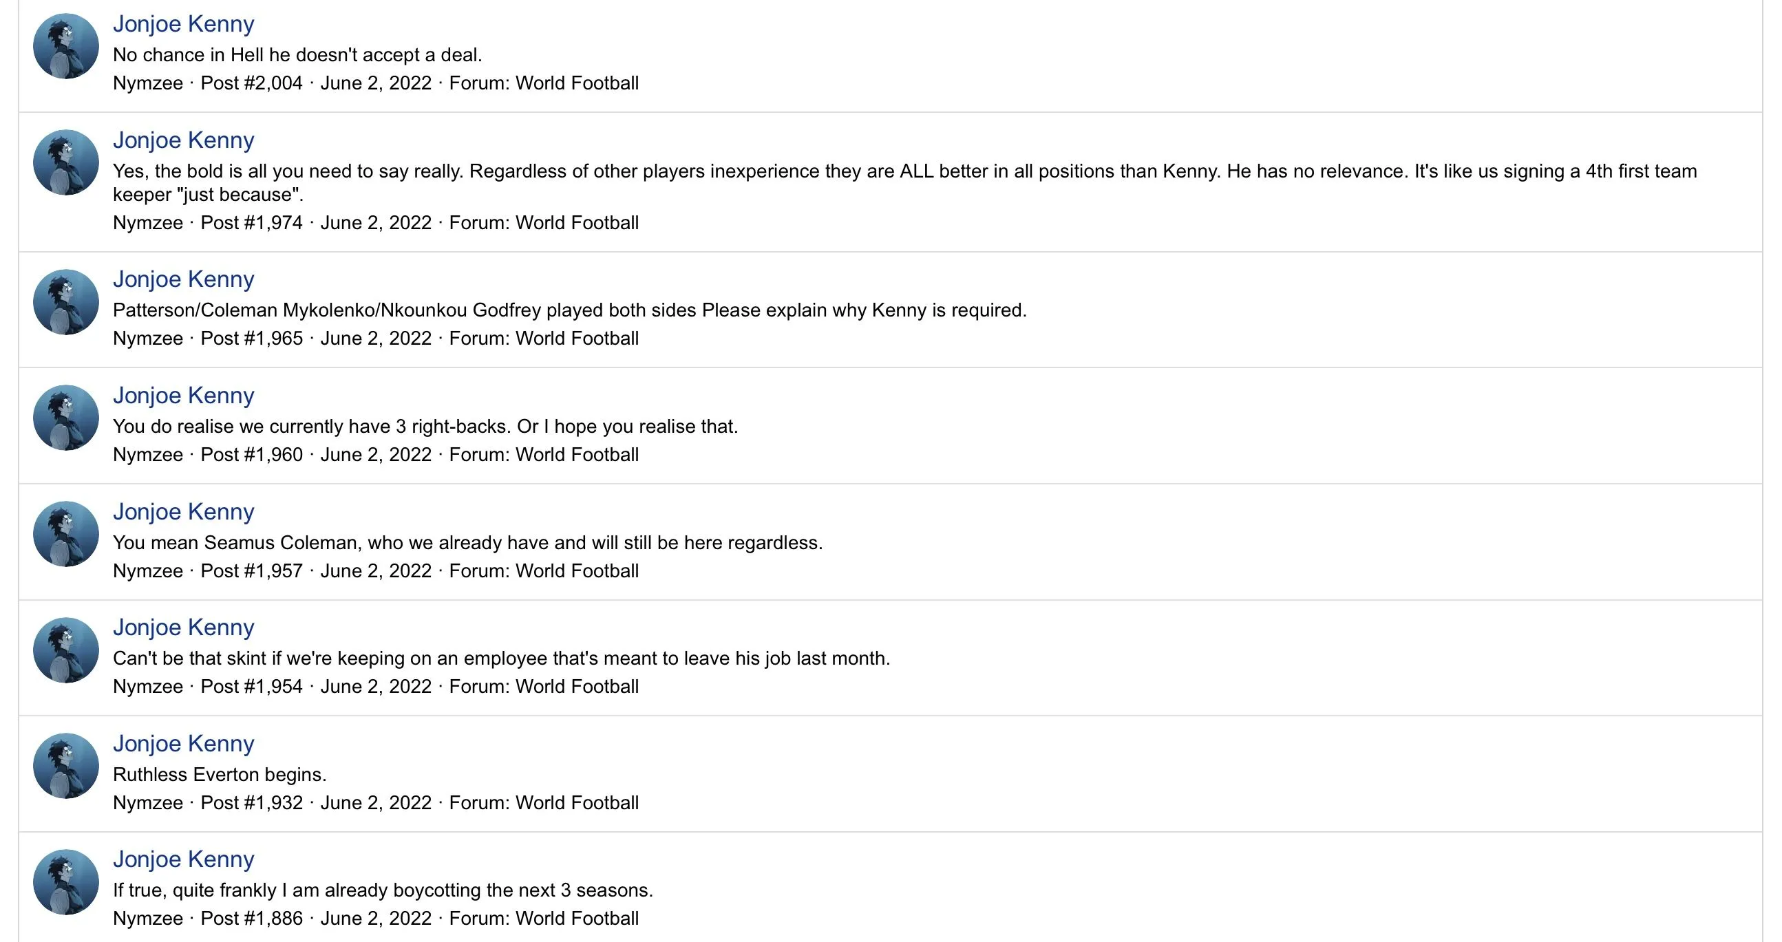The height and width of the screenshot is (942, 1782).
Task: Click the avatar beside post #1,965
Action: point(65,302)
